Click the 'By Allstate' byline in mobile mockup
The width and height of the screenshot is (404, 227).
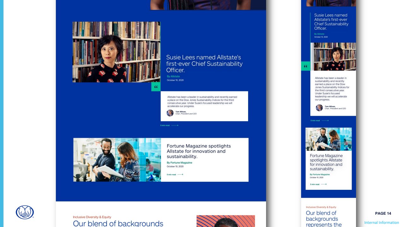[319, 34]
